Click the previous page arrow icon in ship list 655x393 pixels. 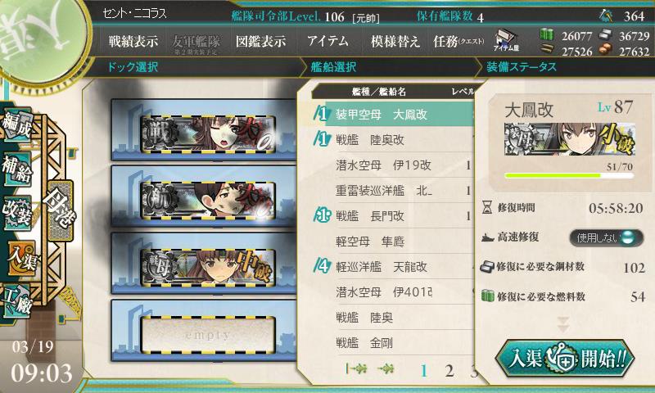point(386,368)
